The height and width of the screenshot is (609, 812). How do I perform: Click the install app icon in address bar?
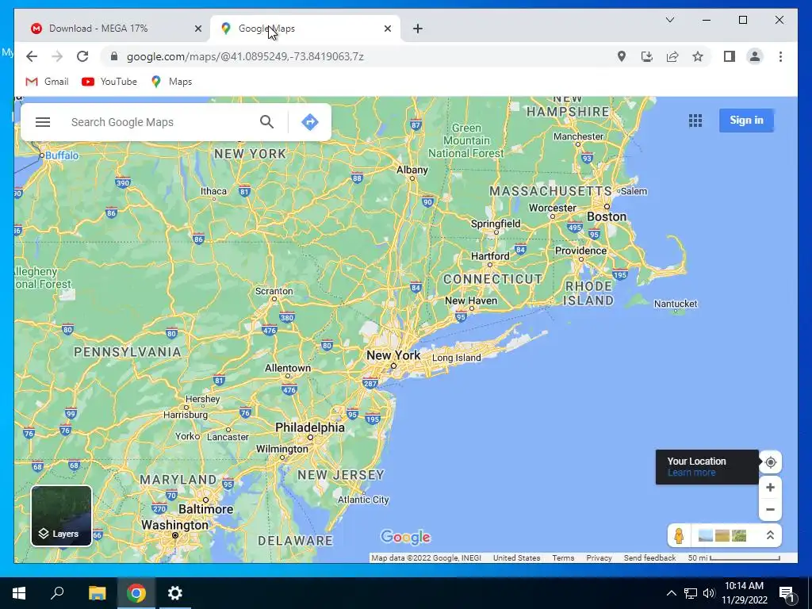(647, 56)
